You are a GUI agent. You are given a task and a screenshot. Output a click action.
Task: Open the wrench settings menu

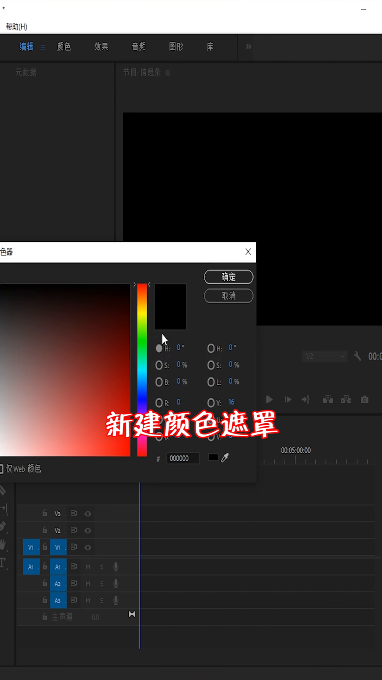(357, 356)
